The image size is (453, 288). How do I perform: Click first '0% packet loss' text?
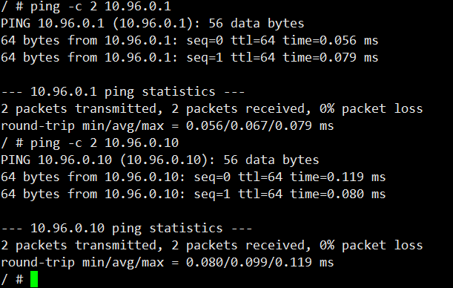[x=371, y=108]
